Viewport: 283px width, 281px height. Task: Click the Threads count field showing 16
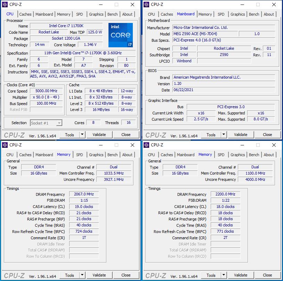pyautogui.click(x=129, y=123)
